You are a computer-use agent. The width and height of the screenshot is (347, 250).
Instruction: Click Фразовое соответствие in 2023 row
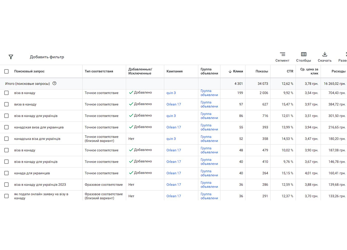pyautogui.click(x=103, y=185)
